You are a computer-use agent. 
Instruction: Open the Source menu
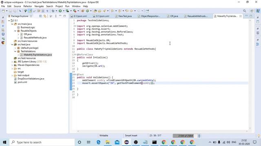tap(17, 6)
